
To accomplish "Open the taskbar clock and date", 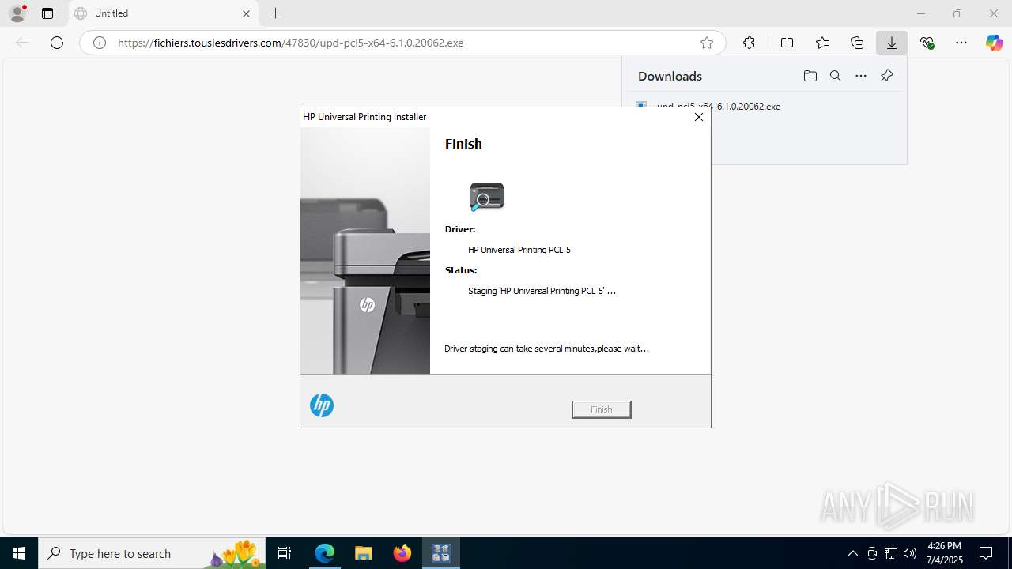I will coord(944,553).
